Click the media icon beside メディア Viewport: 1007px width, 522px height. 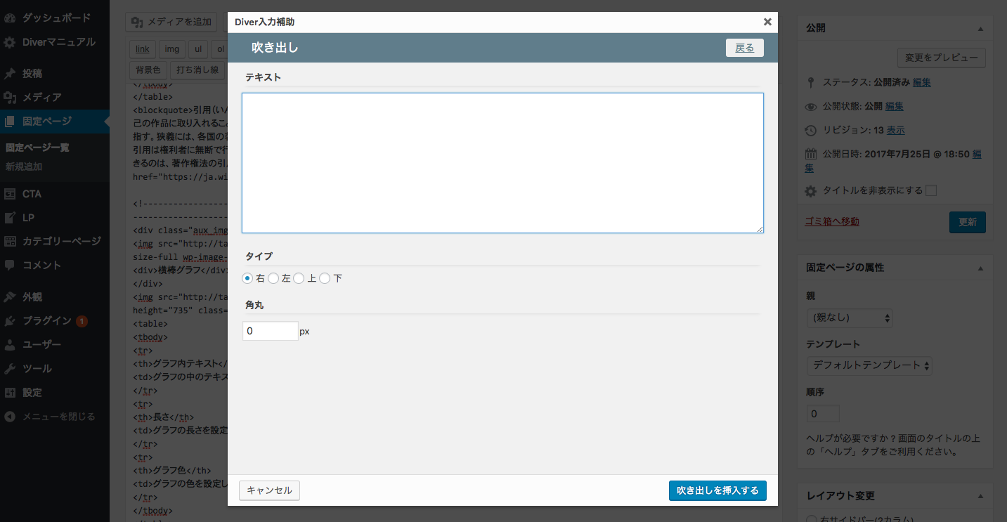tap(10, 98)
